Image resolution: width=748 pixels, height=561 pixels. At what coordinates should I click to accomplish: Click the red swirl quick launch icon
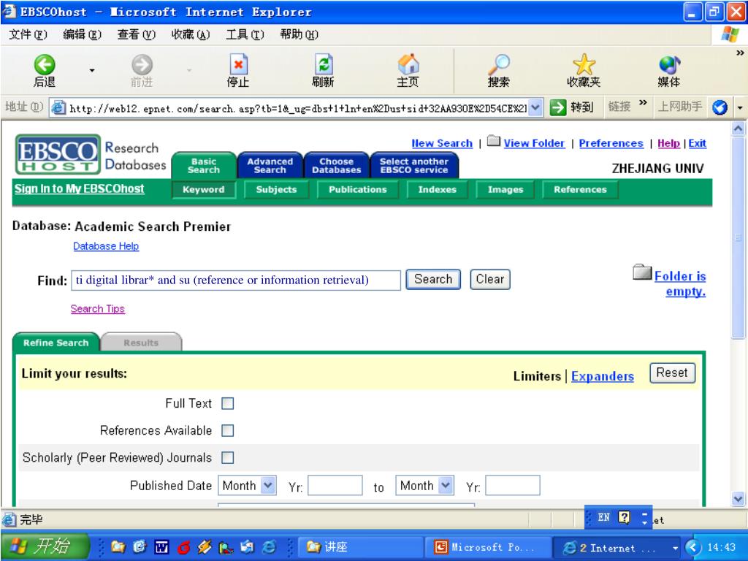coord(183,547)
